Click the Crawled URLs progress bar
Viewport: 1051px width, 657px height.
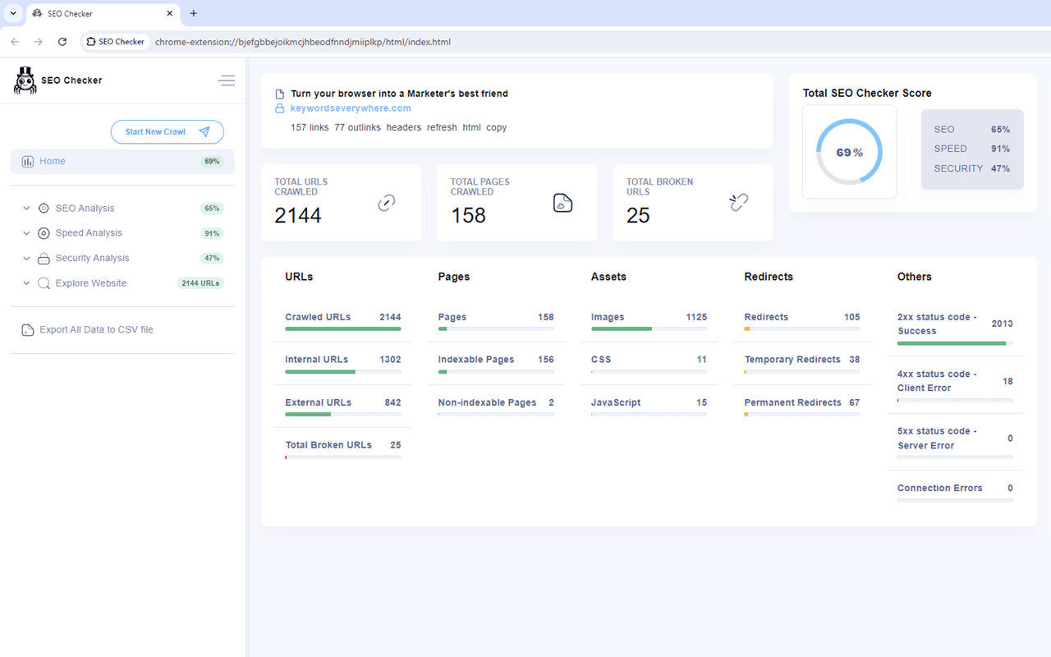click(342, 328)
